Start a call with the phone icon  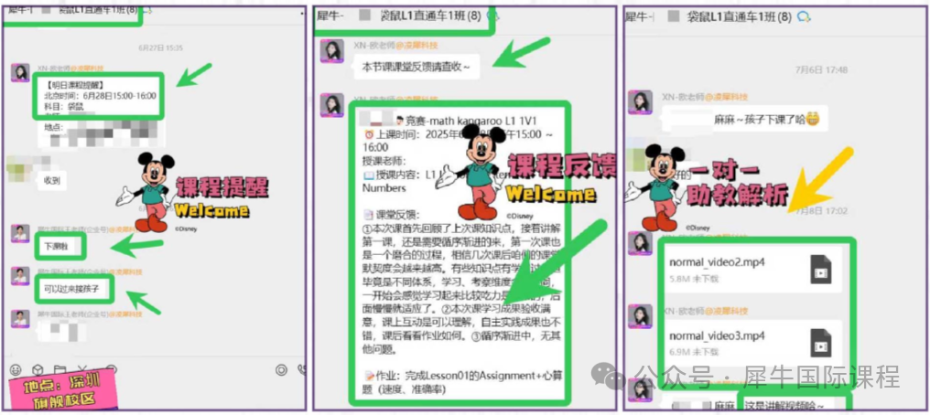(x=301, y=370)
